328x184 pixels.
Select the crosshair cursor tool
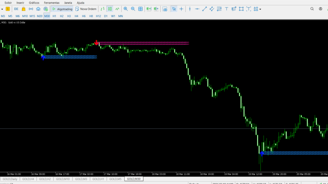pos(181,9)
